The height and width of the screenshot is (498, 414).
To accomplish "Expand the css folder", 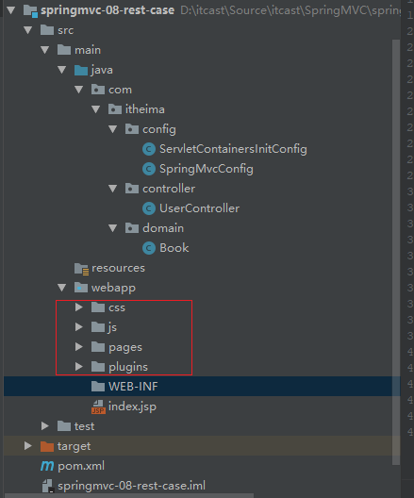I will click(78, 307).
